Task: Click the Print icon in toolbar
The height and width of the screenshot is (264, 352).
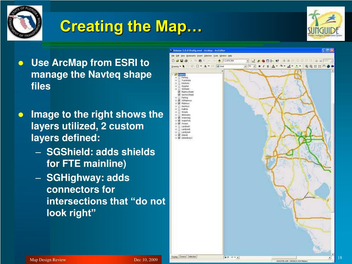Action: click(x=186, y=61)
